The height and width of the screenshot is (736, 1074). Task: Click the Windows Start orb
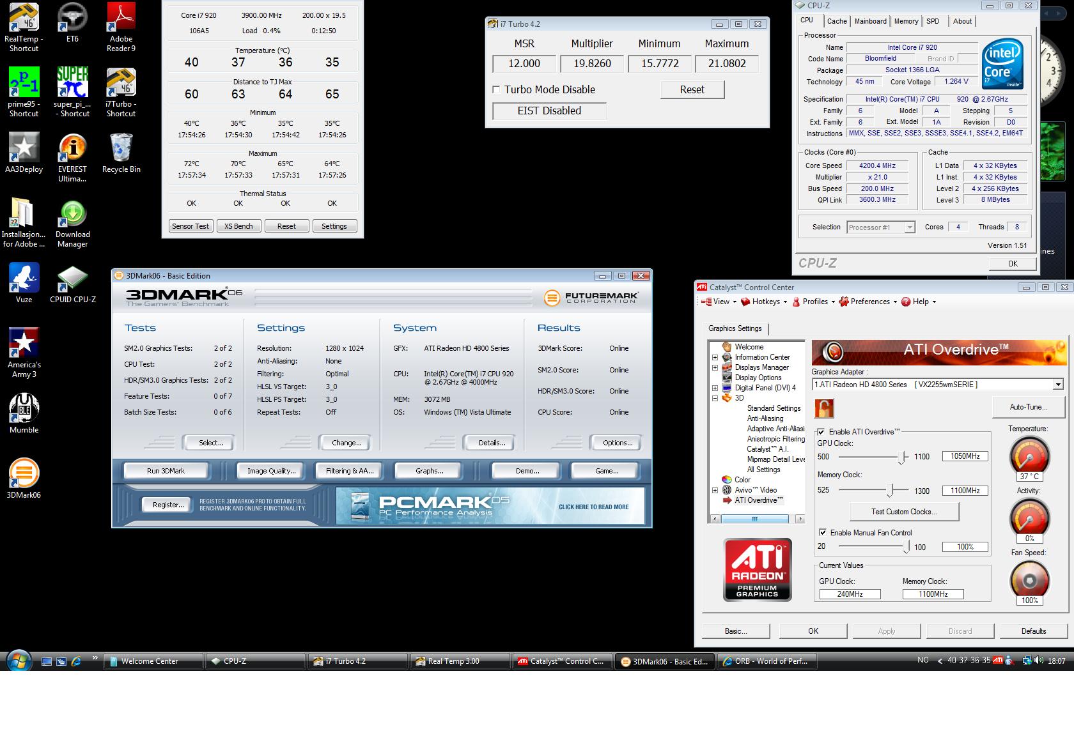19,661
